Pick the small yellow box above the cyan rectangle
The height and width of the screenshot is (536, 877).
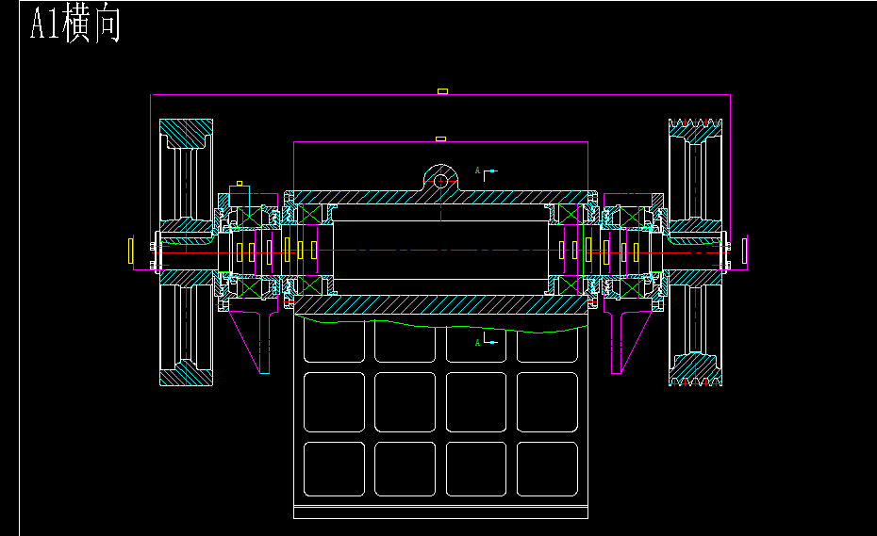click(240, 184)
